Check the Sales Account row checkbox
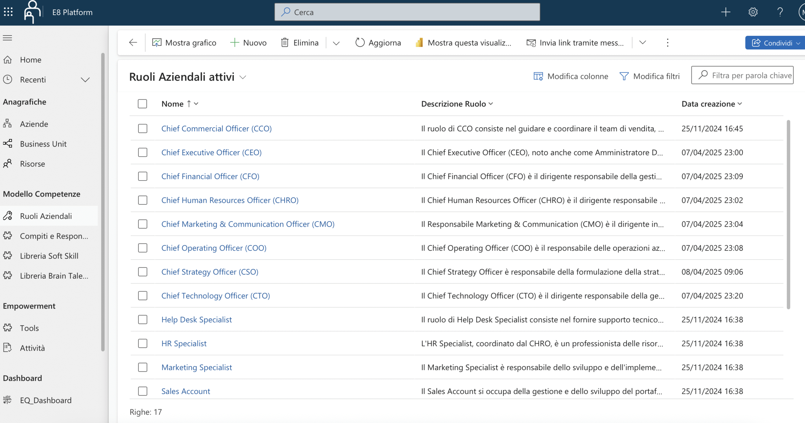This screenshot has height=423, width=805. (x=143, y=391)
